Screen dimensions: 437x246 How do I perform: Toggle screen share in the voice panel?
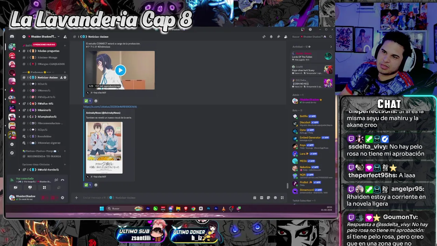coord(30,187)
